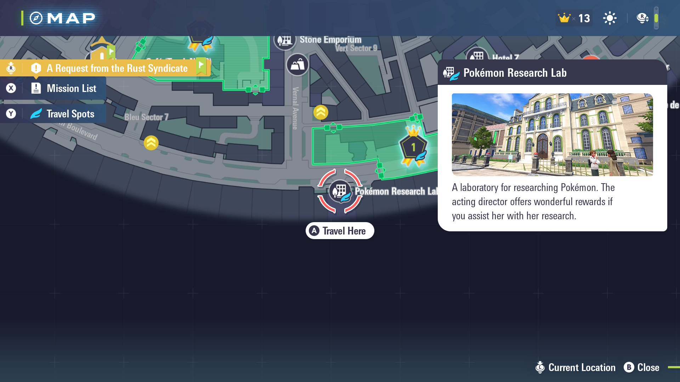
Task: Open Travel Spots menu
Action: click(53, 114)
